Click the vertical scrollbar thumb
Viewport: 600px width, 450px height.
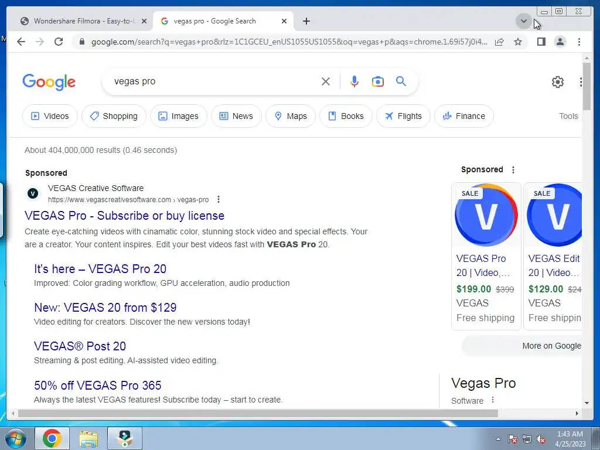pyautogui.click(x=587, y=87)
